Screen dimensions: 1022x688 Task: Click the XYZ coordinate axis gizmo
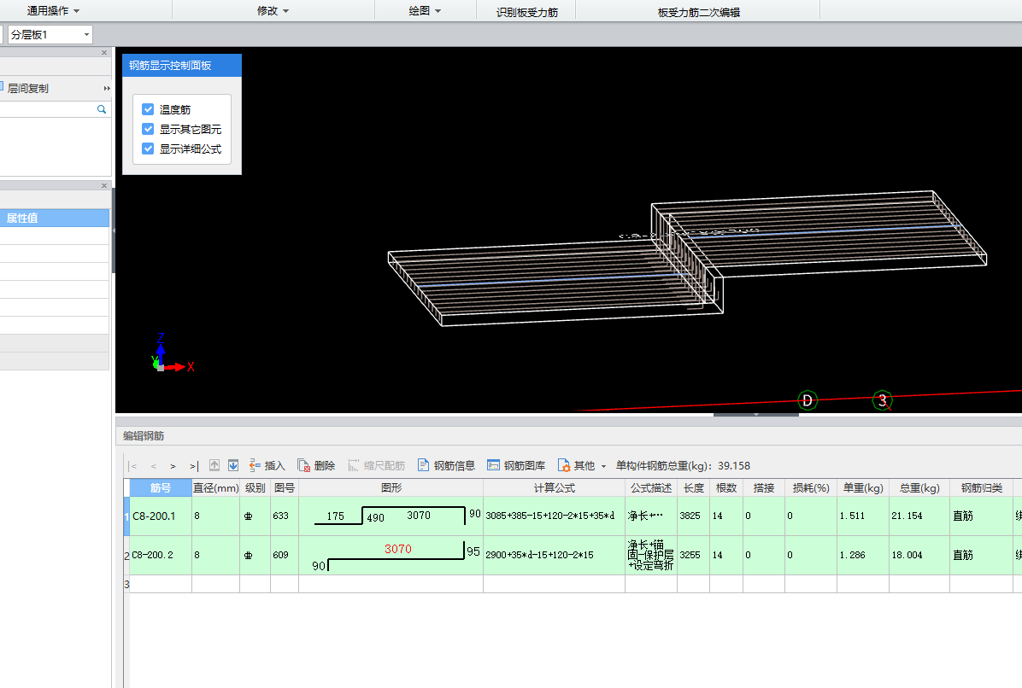pos(172,353)
